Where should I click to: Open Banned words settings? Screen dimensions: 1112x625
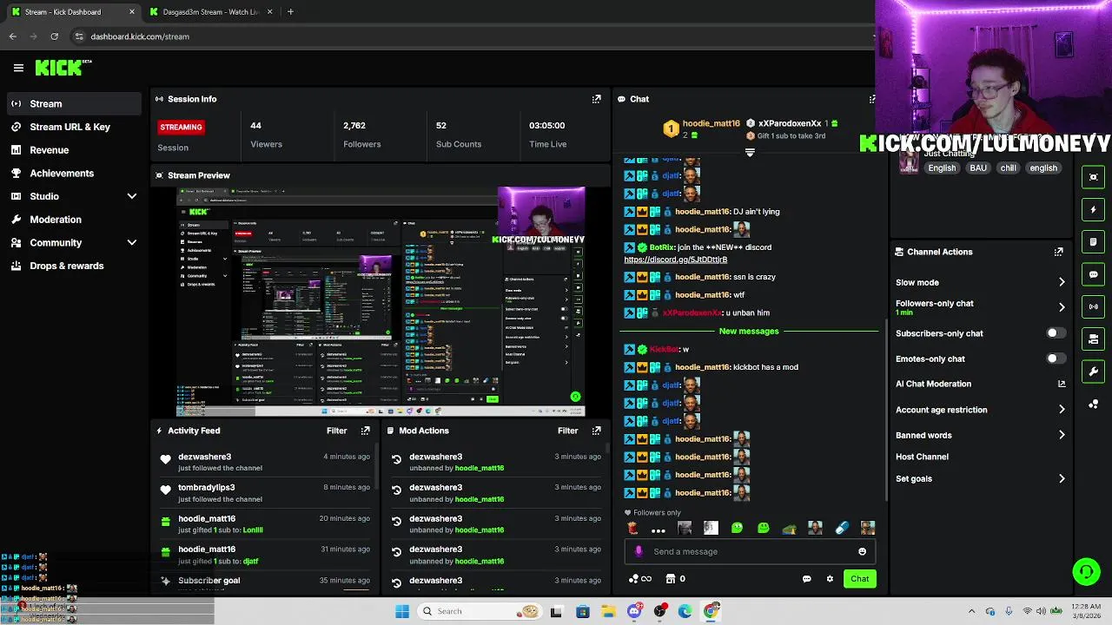[980, 435]
